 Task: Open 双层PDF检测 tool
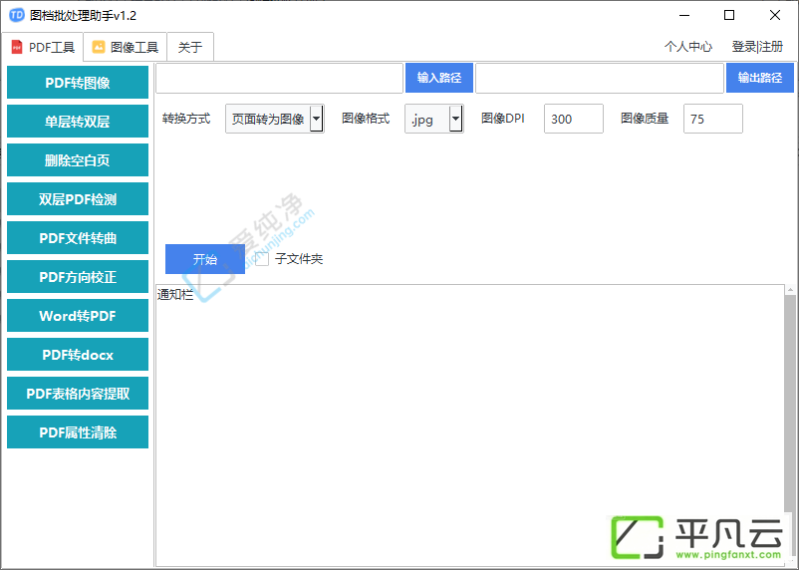pyautogui.click(x=78, y=199)
